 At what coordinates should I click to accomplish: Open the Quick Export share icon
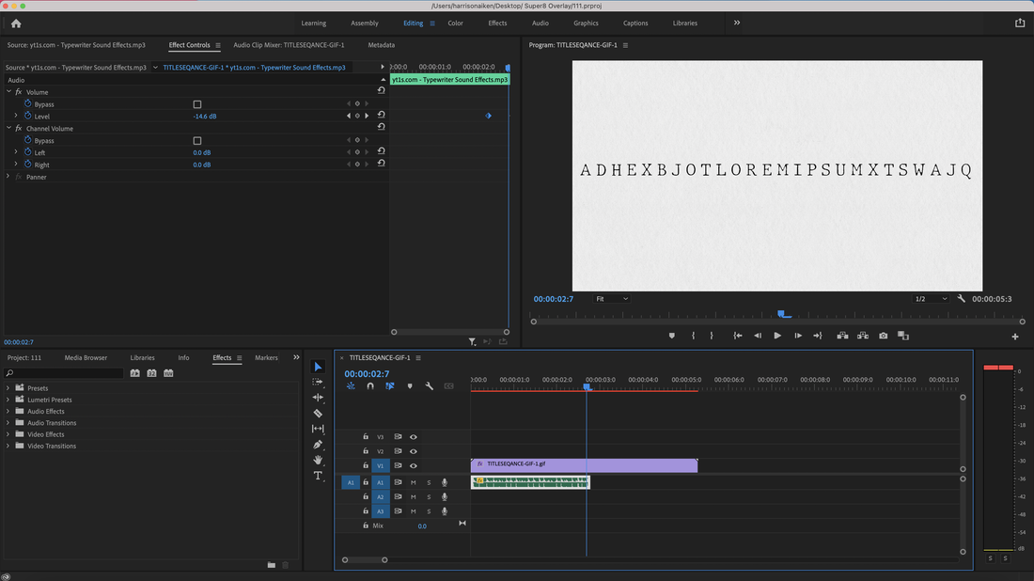1020,24
